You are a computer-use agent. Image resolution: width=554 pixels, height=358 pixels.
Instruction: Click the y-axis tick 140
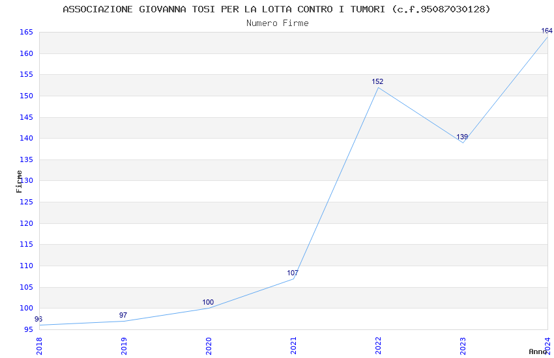26,138
